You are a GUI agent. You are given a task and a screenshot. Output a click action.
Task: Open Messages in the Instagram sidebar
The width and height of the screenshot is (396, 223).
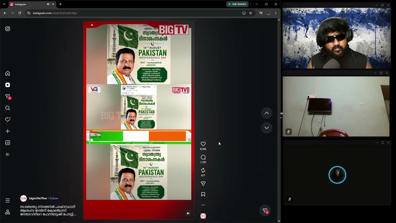8,97
